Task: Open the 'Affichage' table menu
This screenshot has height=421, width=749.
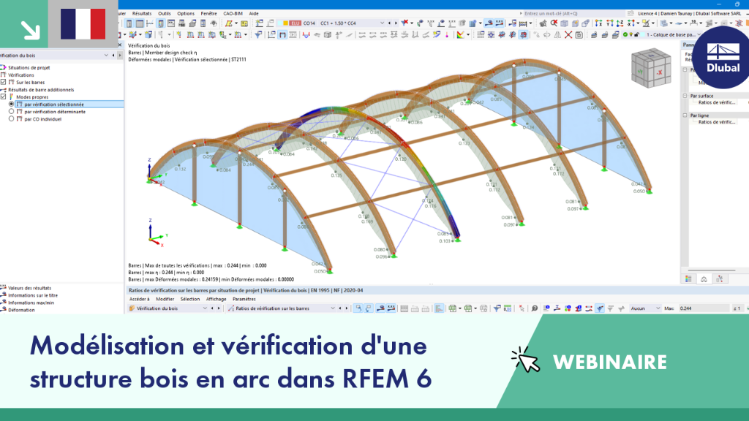Action: (216, 299)
